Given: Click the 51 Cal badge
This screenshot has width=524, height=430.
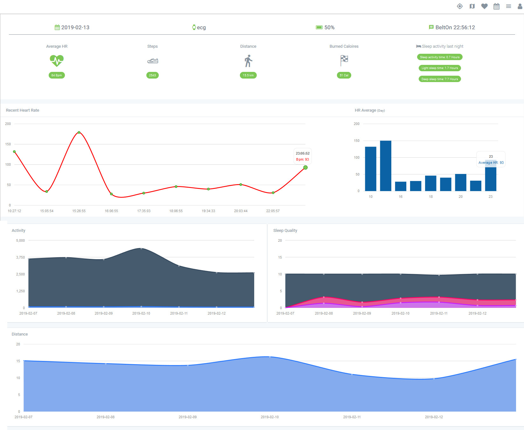Looking at the screenshot, I should point(344,75).
